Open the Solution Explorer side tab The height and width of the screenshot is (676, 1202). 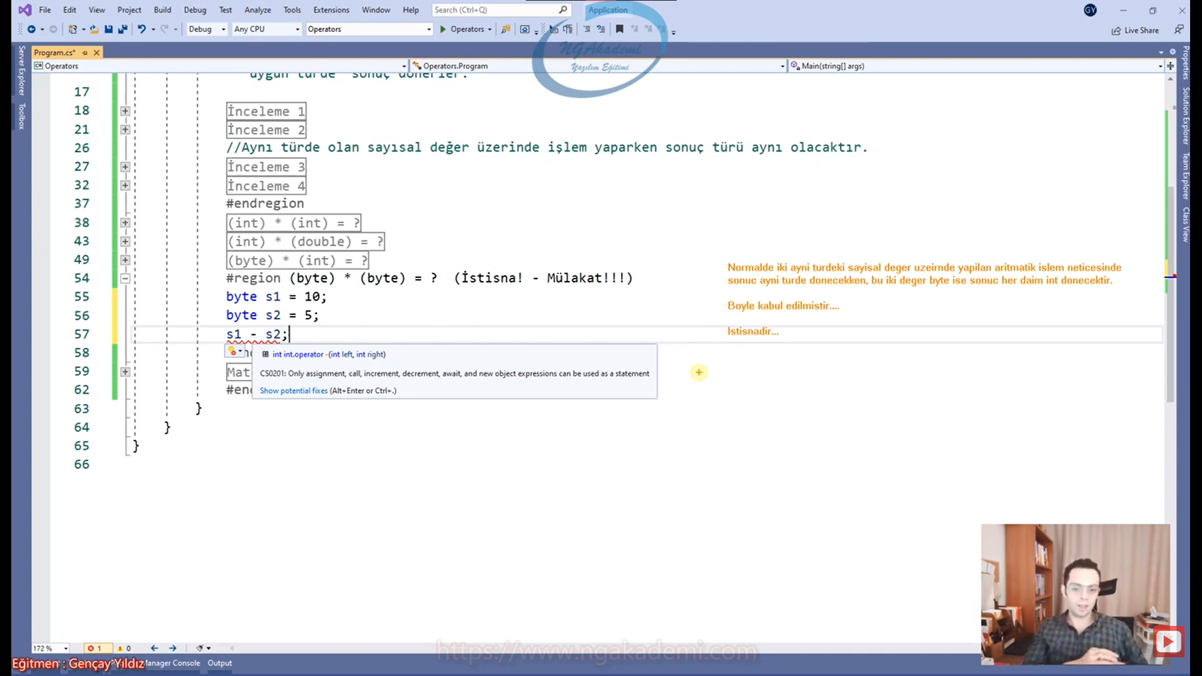click(x=1185, y=116)
